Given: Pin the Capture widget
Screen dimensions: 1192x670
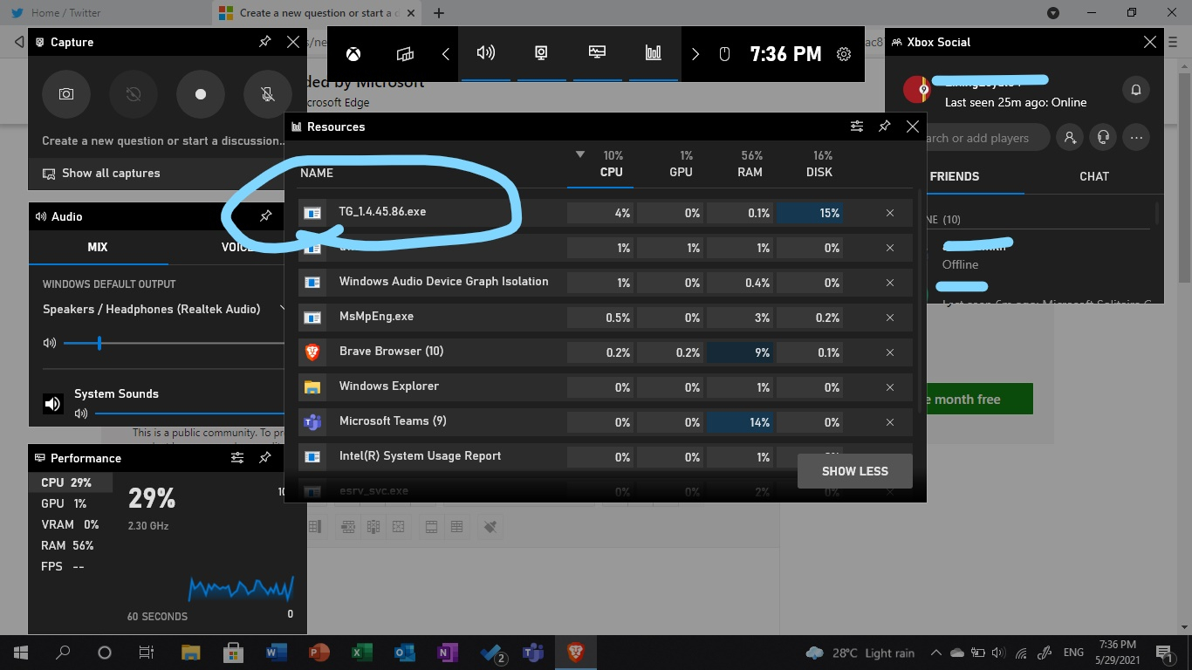Looking at the screenshot, I should coord(265,42).
